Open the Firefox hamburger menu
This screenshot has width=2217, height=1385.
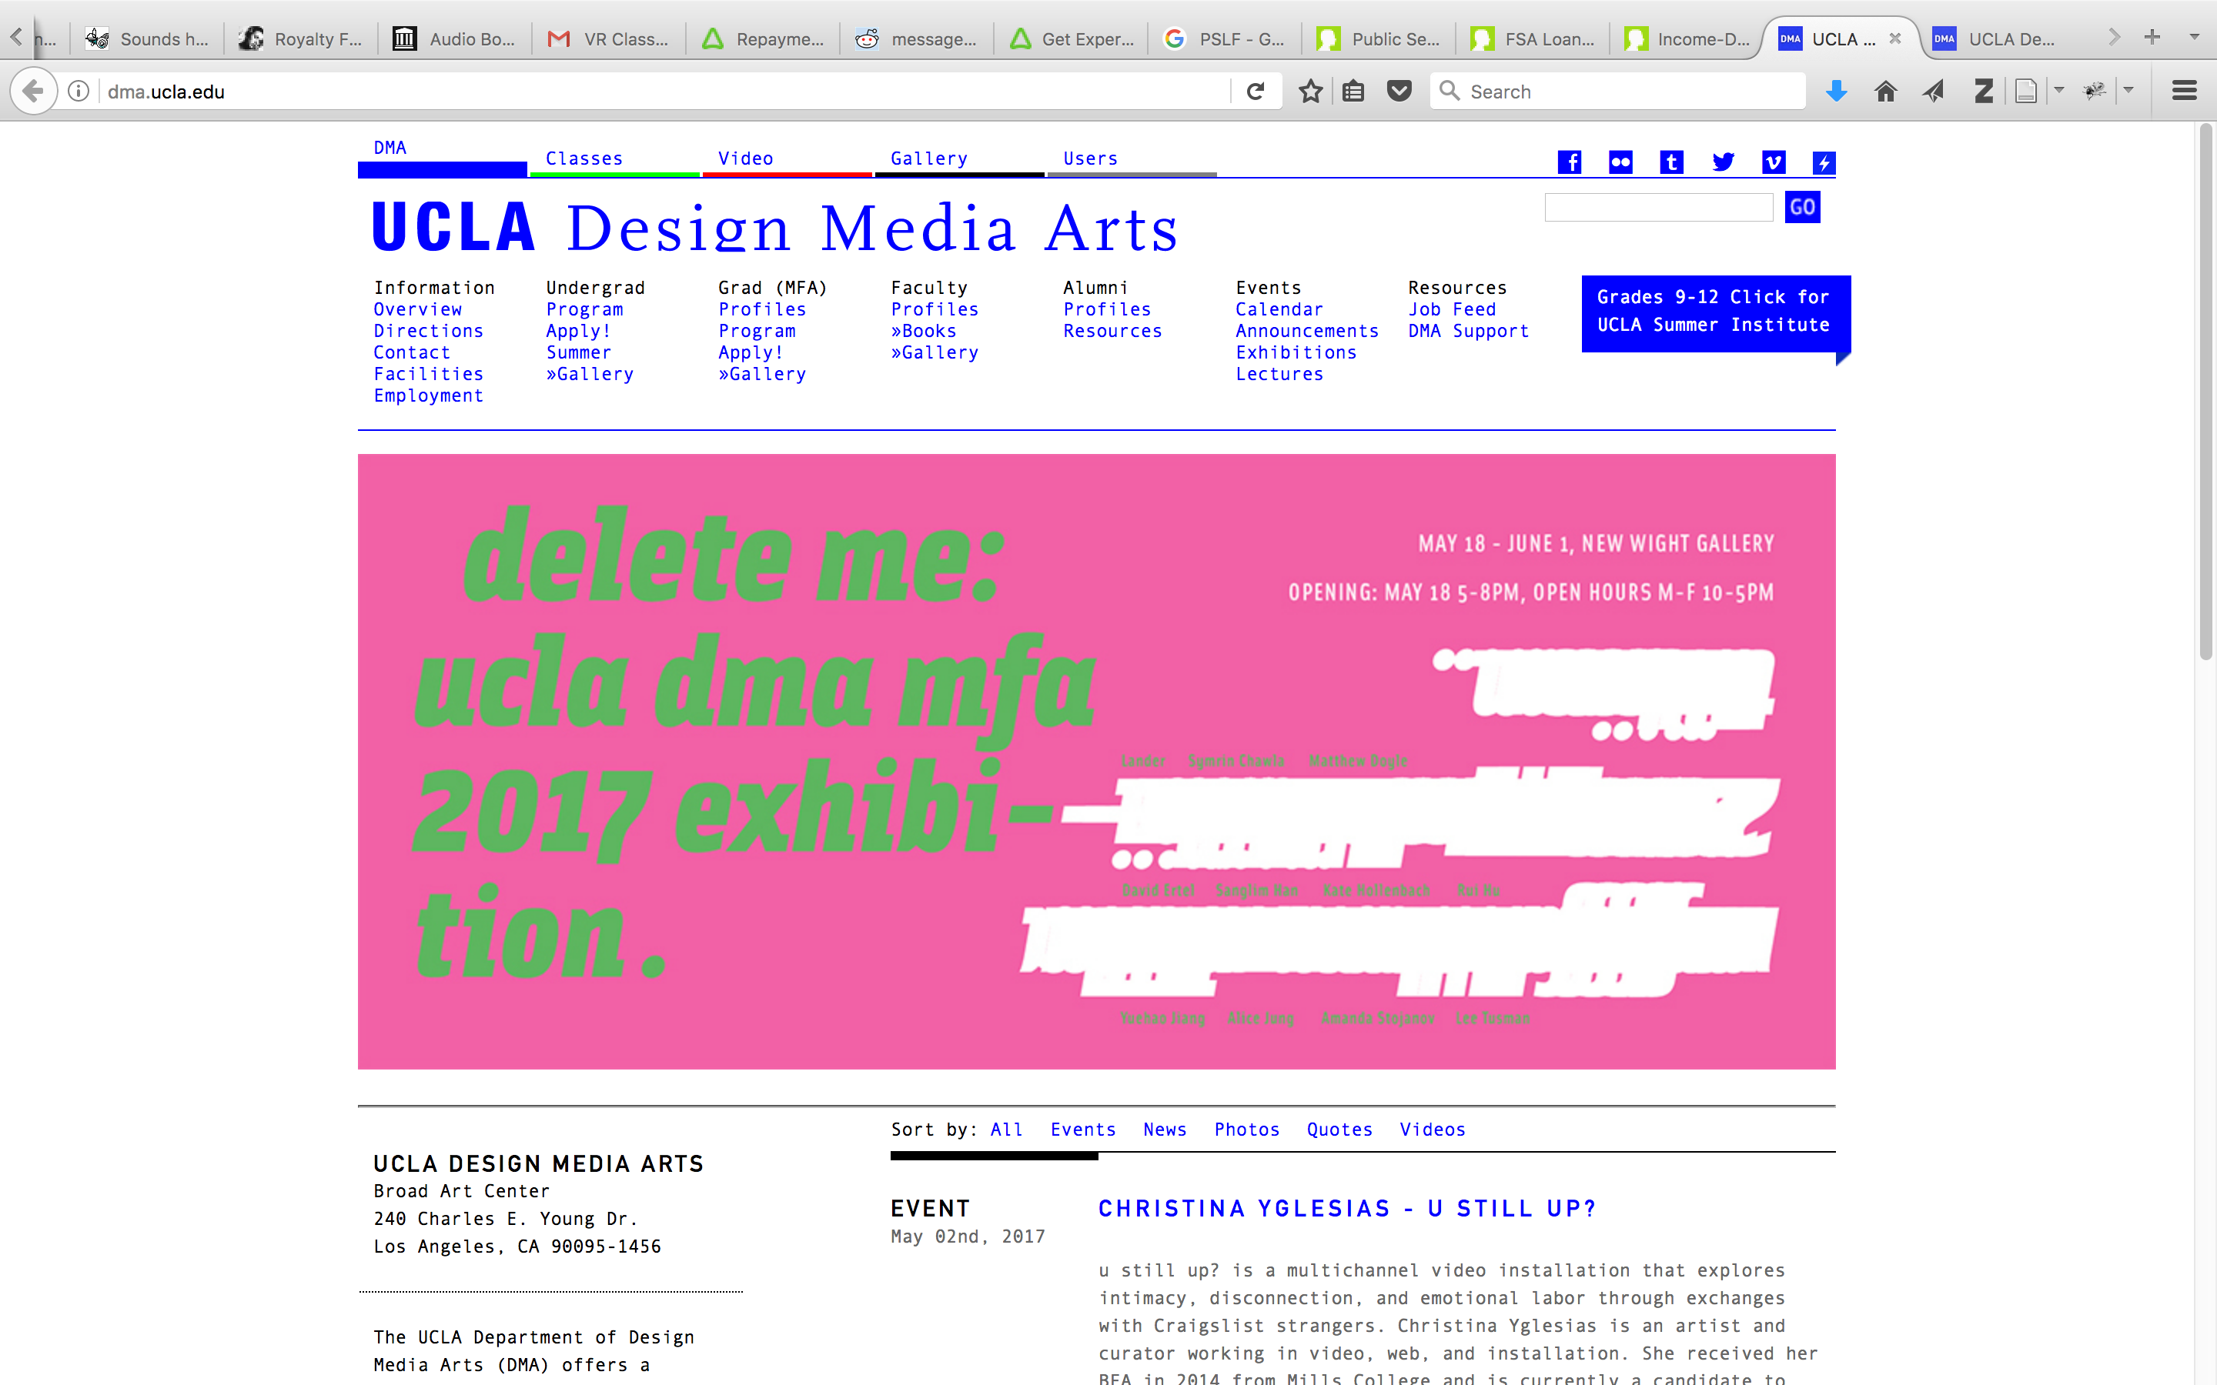click(2184, 91)
